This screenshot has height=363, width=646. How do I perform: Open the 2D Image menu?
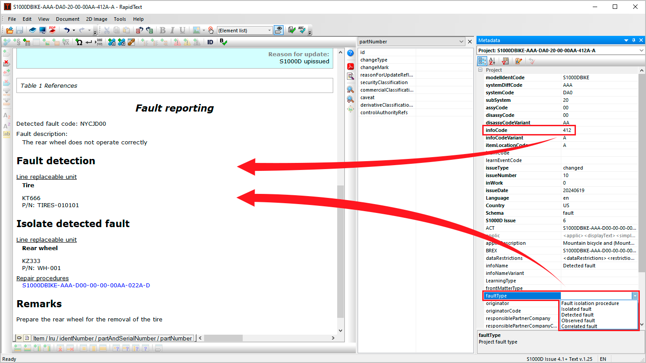[97, 19]
